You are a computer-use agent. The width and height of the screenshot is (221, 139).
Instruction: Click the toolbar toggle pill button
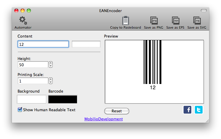click(x=204, y=11)
